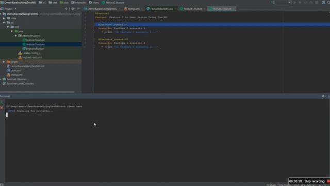
Task: Open pom.xml in project tree
Action: [x=14, y=70]
